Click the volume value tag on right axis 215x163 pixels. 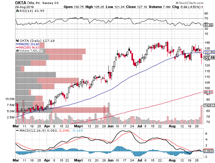pos(209,105)
